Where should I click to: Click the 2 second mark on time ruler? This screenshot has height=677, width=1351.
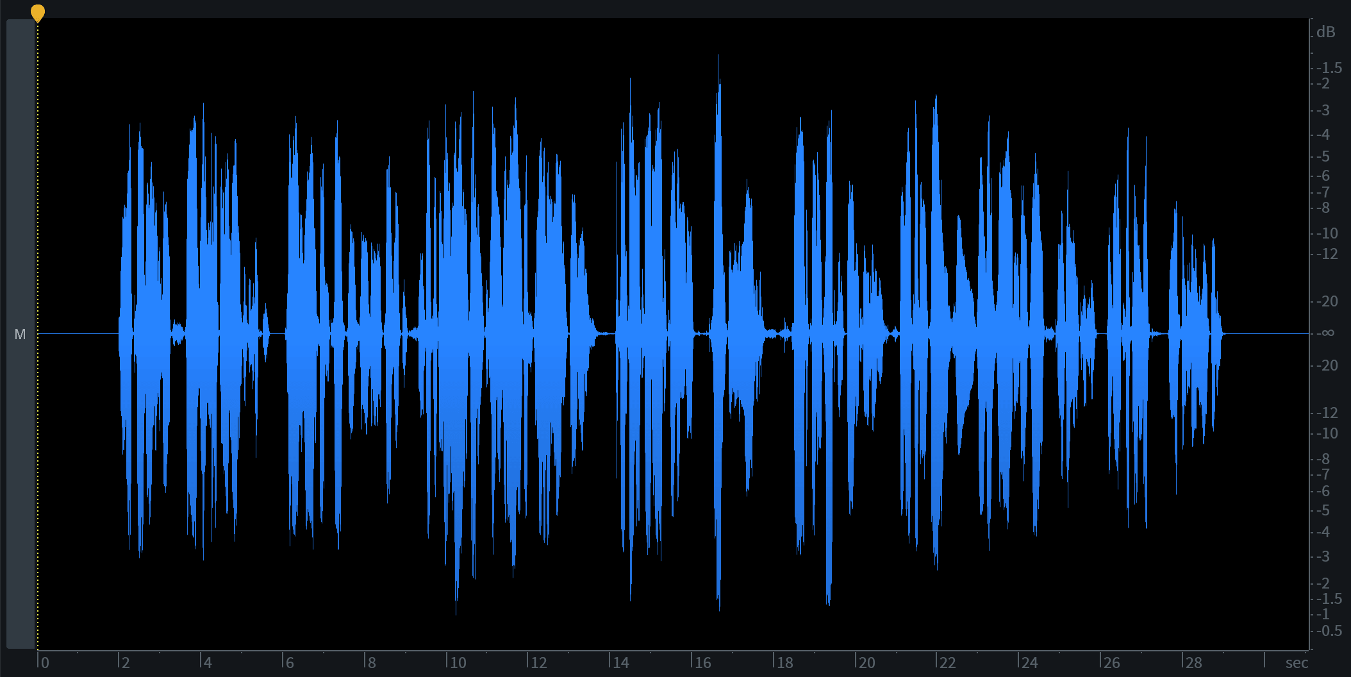point(126,662)
